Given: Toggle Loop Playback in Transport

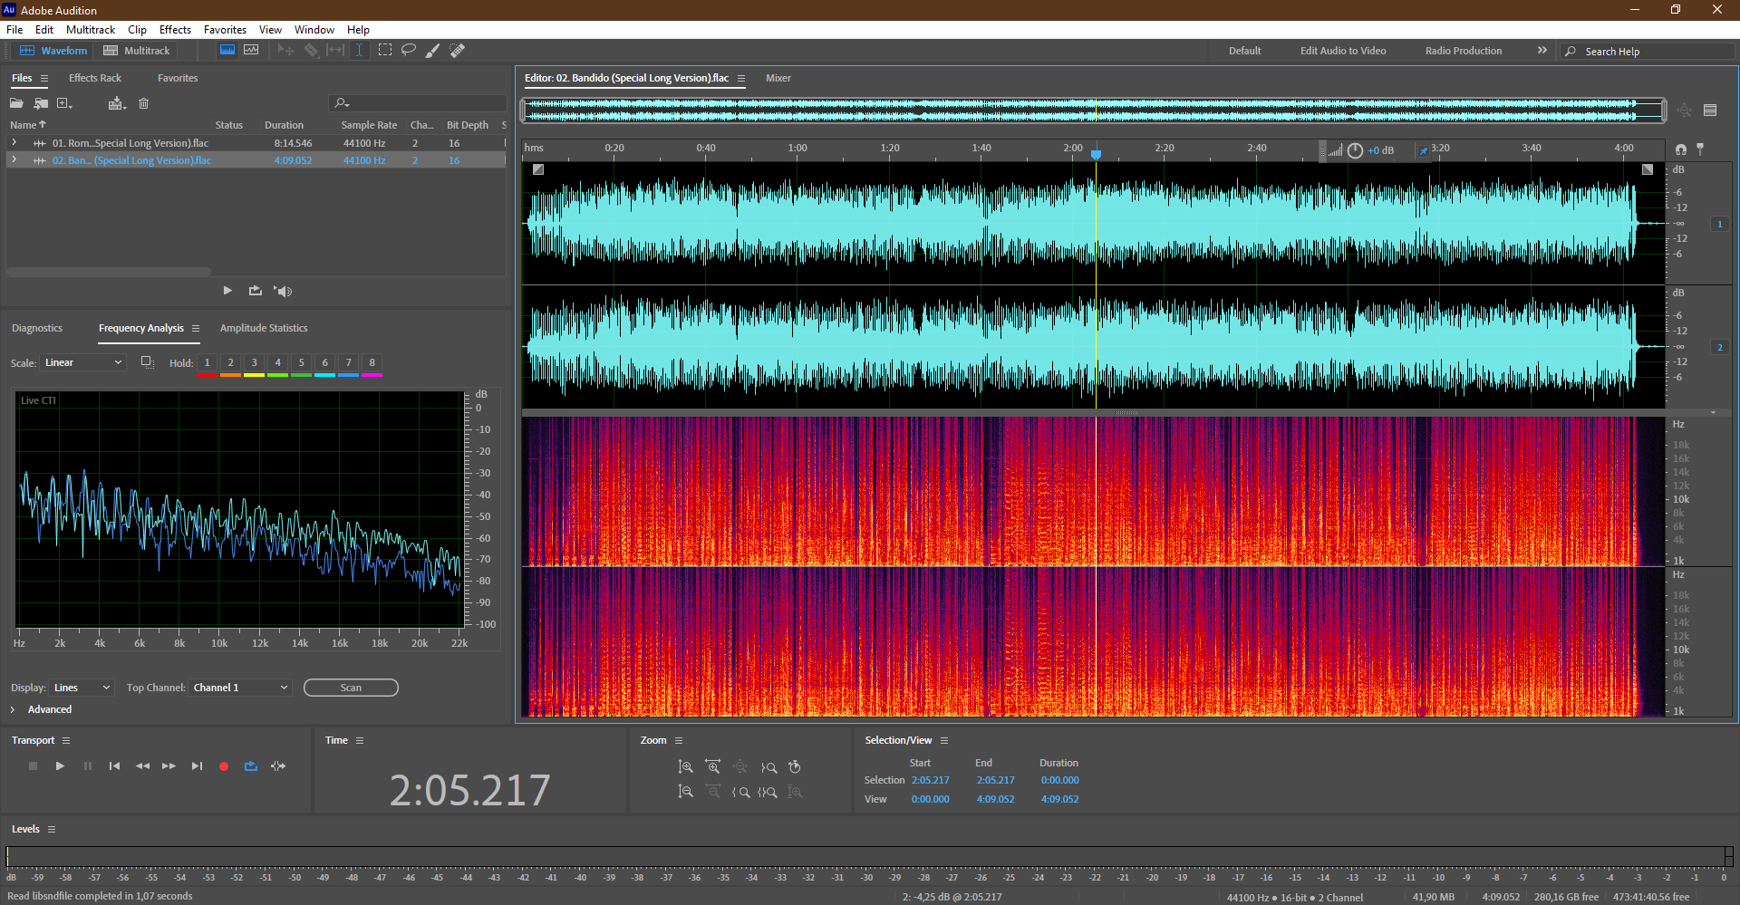Looking at the screenshot, I should coord(251,766).
